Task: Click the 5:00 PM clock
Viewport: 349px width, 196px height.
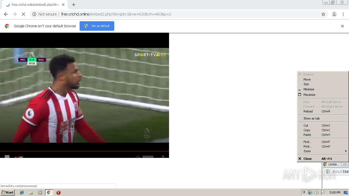Action: (335, 192)
